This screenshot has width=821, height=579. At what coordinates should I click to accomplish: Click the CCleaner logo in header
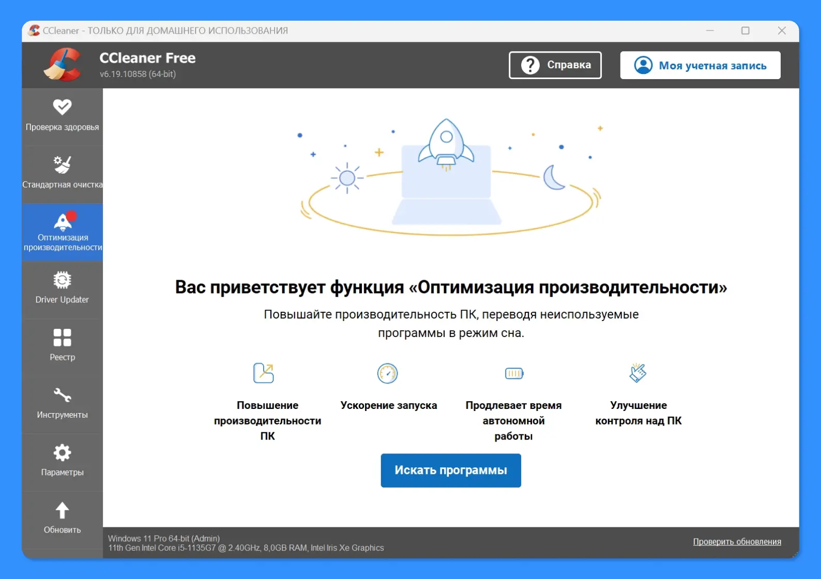(x=63, y=65)
